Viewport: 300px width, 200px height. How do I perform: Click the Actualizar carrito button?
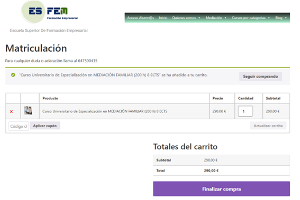268,126
